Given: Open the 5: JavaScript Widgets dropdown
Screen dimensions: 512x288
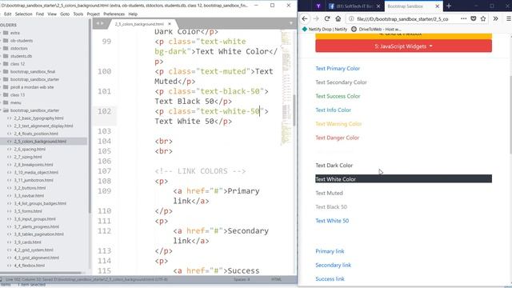Looking at the screenshot, I should [x=403, y=46].
